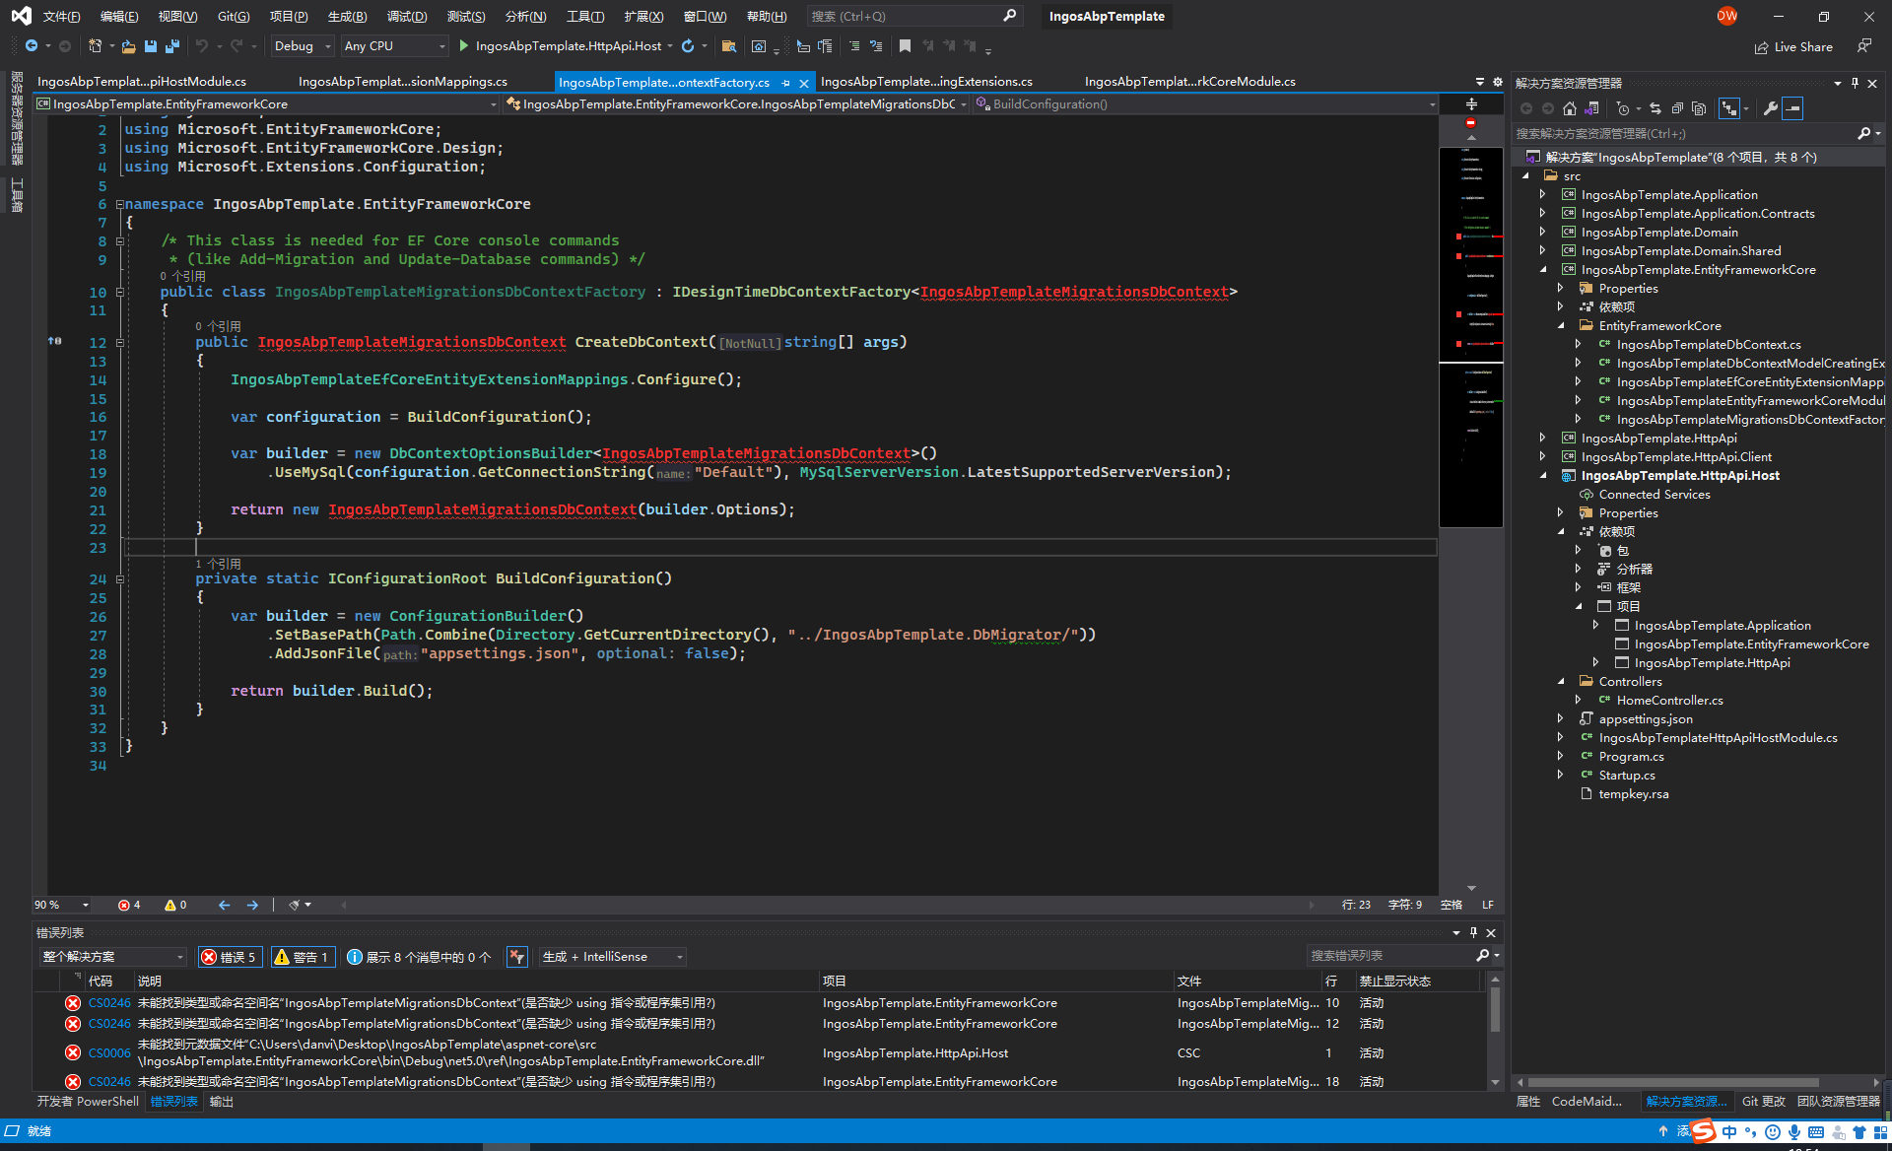Image resolution: width=1892 pixels, height=1151 pixels.
Task: Open the 开发者 PowerShell tab
Action: point(88,1102)
